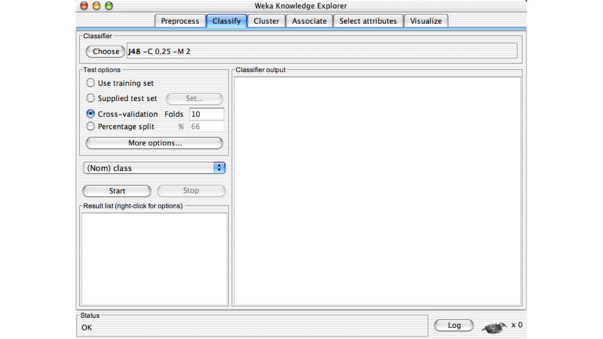Click the red close window button
Image resolution: width=603 pixels, height=339 pixels.
click(84, 6)
